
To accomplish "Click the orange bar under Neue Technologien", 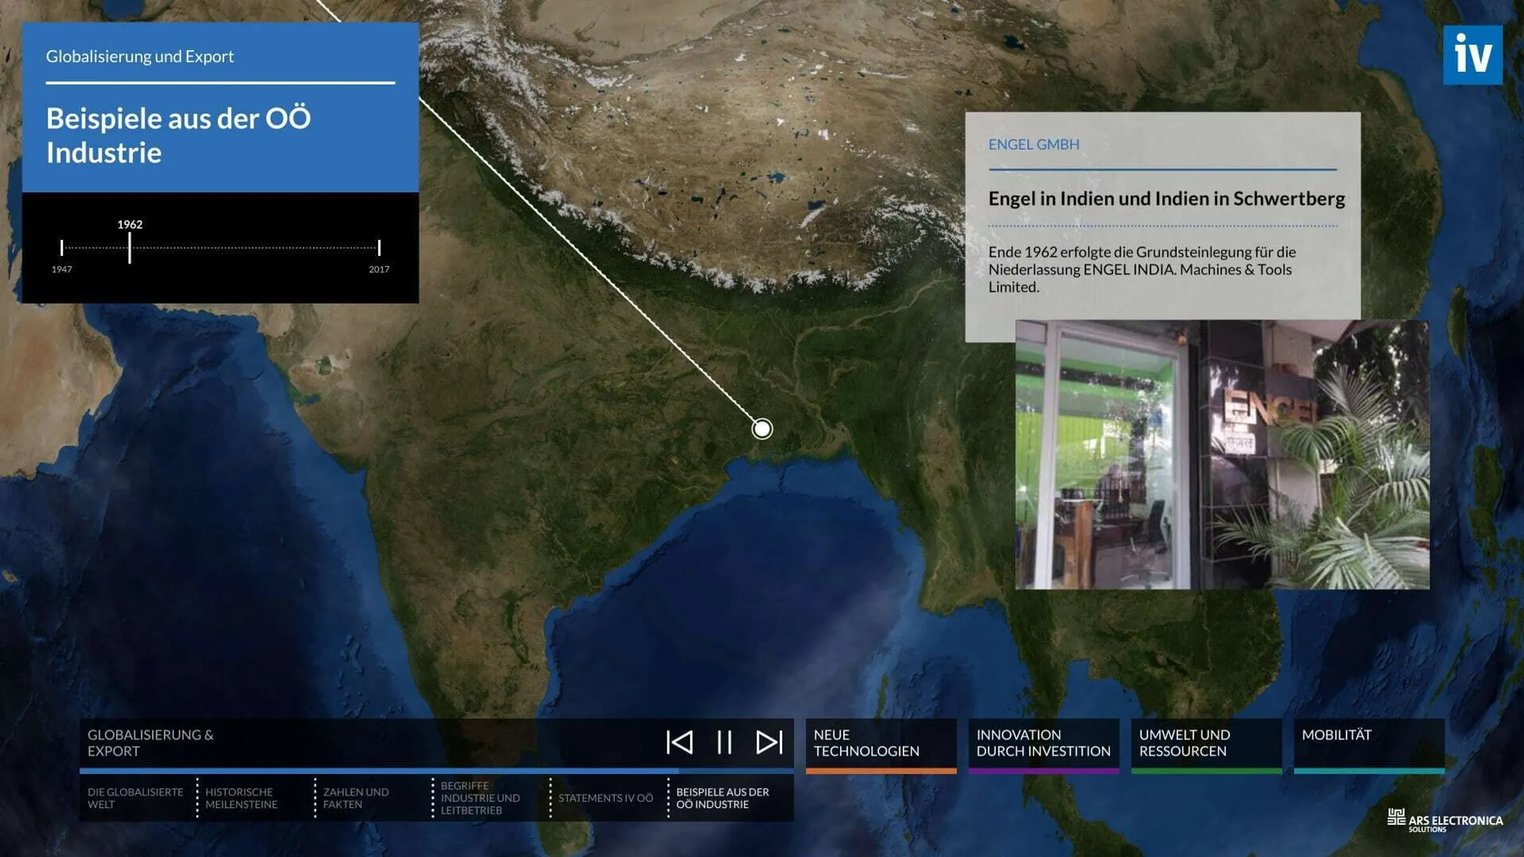I will pos(881,771).
